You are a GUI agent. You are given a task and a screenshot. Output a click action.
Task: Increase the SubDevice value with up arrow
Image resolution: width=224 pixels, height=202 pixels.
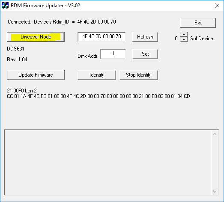tap(184, 35)
